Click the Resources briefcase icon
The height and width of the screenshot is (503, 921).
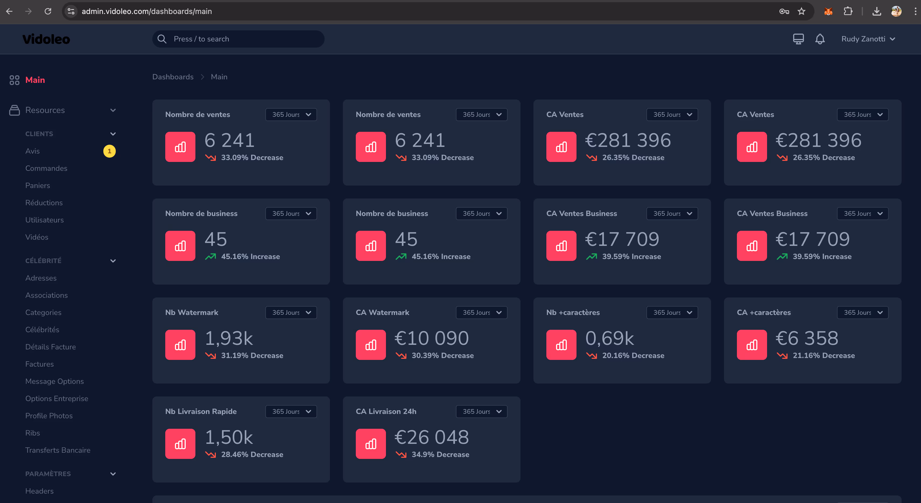point(14,110)
